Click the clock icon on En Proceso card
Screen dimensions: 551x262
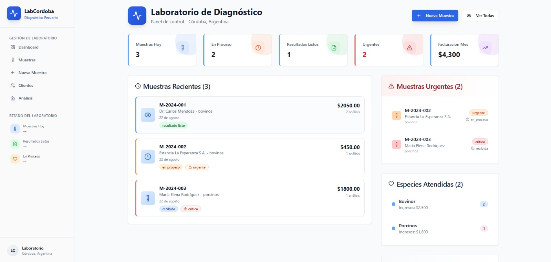click(258, 48)
